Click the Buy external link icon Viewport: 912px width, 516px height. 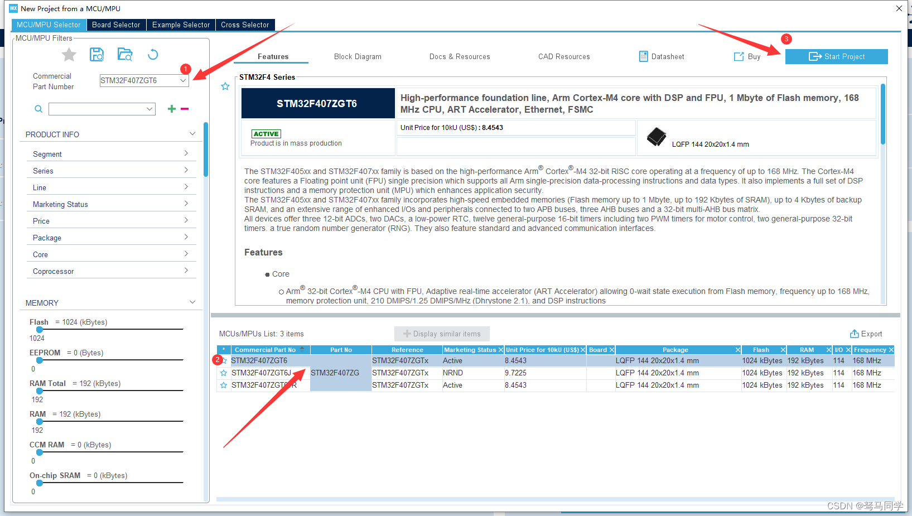click(739, 56)
